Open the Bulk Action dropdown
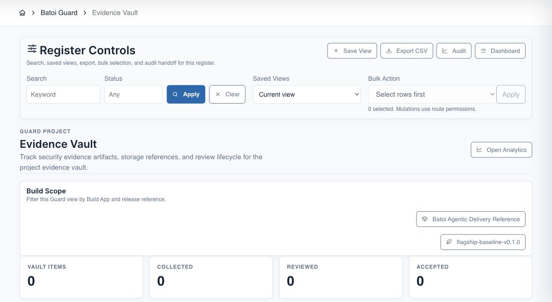Image resolution: width=552 pixels, height=302 pixels. pos(432,94)
